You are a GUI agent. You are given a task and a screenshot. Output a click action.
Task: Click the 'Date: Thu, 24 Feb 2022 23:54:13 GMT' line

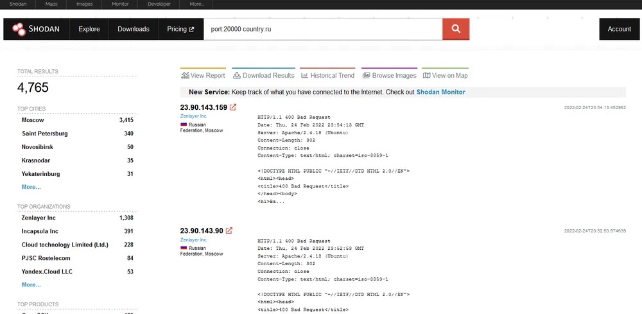(x=311, y=125)
